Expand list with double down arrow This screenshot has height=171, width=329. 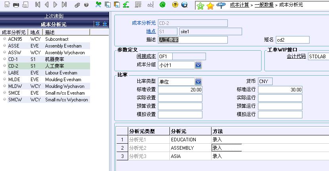pyautogui.click(x=98, y=24)
